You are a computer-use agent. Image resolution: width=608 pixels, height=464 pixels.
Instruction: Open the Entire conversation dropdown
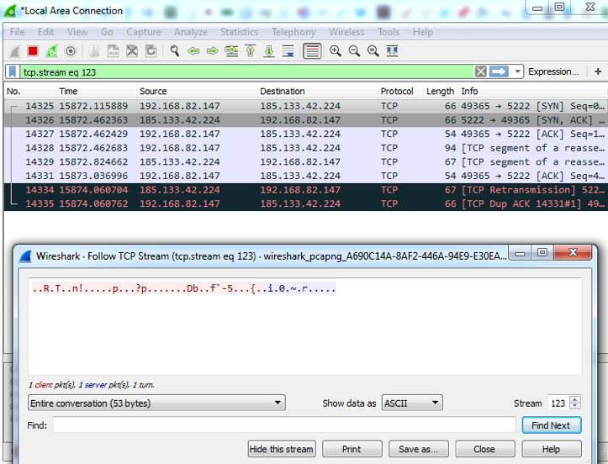(156, 403)
